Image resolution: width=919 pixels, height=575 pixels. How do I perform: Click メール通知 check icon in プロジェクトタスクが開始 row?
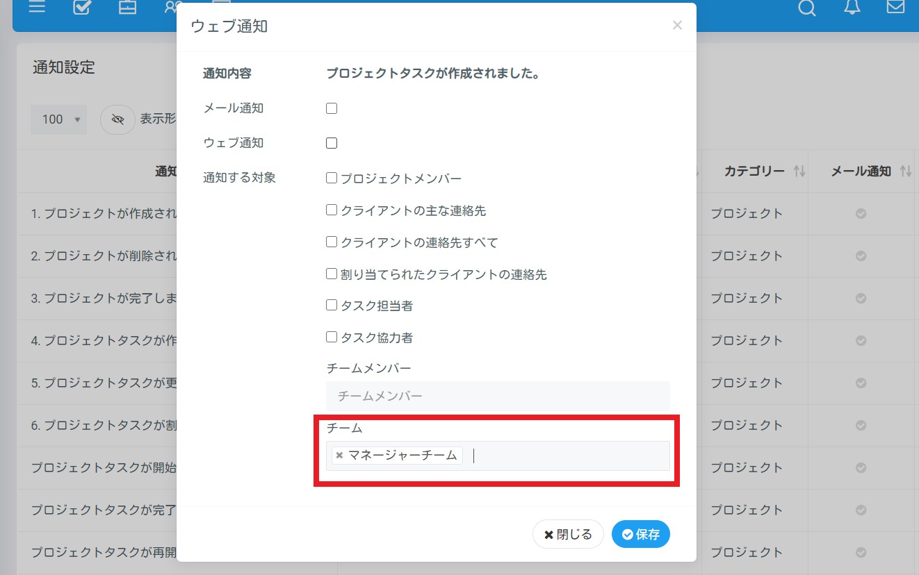861,468
